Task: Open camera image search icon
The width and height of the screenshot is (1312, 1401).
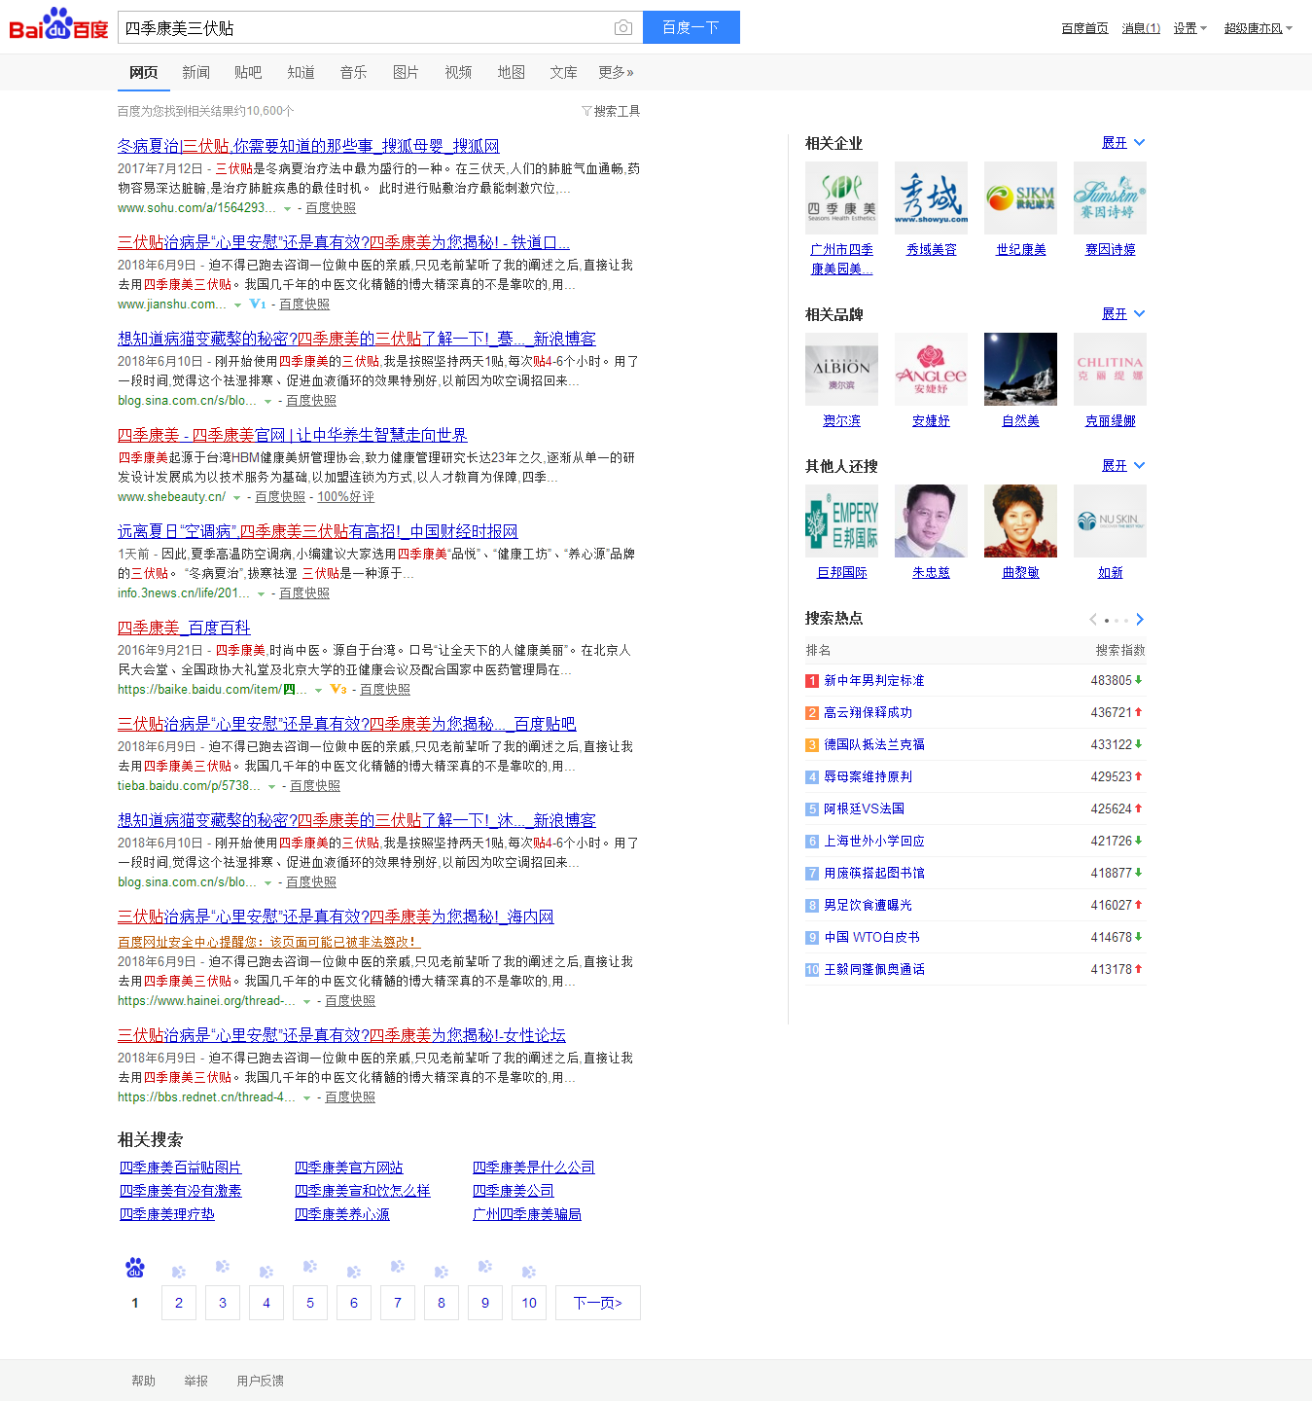Action: 623,28
